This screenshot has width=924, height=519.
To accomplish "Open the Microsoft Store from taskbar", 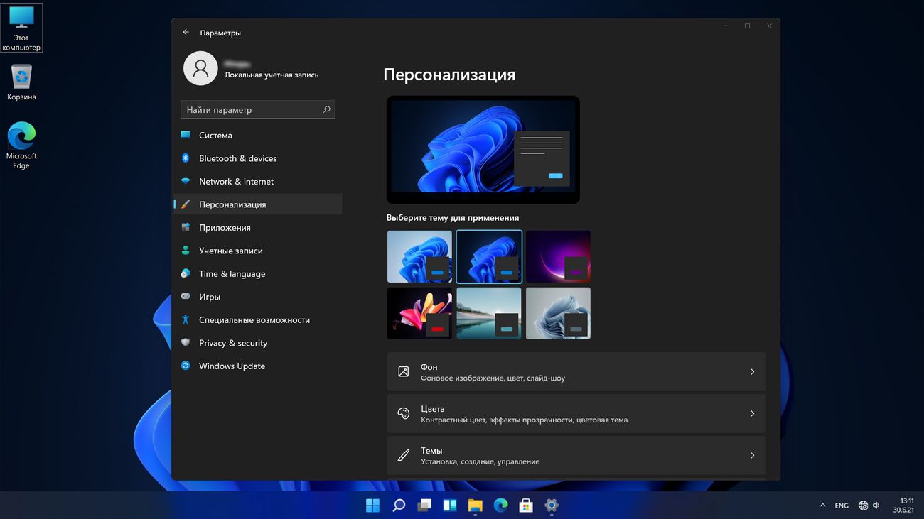I will click(x=526, y=506).
